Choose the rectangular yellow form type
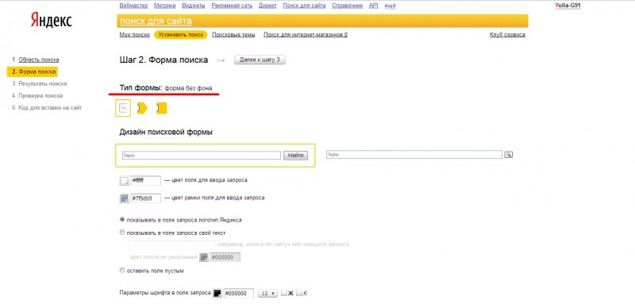This screenshot has width=635, height=304. [x=162, y=109]
